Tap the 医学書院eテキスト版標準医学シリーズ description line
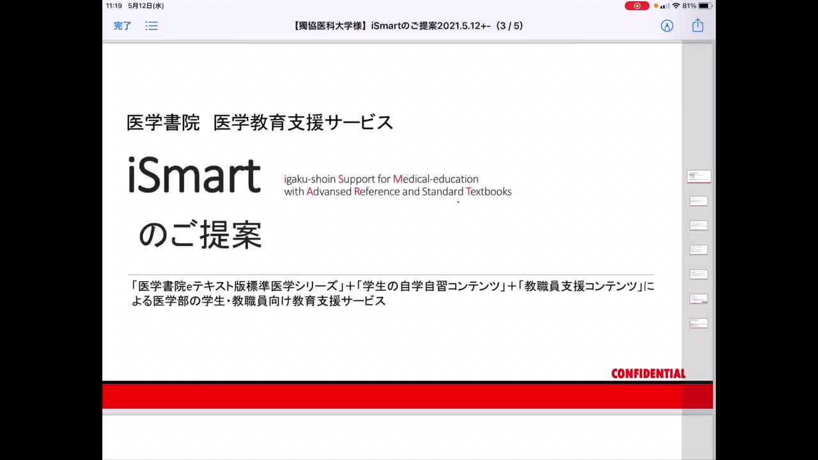Image resolution: width=818 pixels, height=460 pixels. tap(392, 286)
